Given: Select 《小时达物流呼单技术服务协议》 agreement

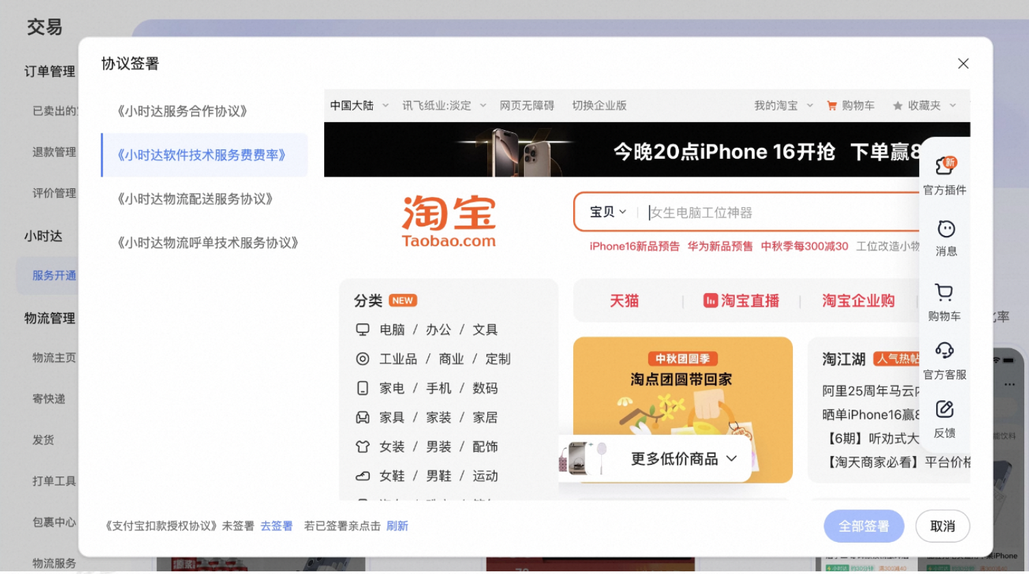Looking at the screenshot, I should [x=207, y=243].
